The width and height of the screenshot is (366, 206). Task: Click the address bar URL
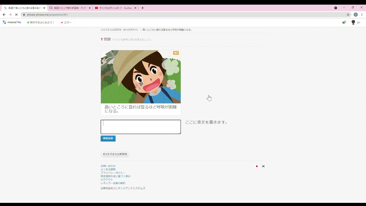click(47, 15)
